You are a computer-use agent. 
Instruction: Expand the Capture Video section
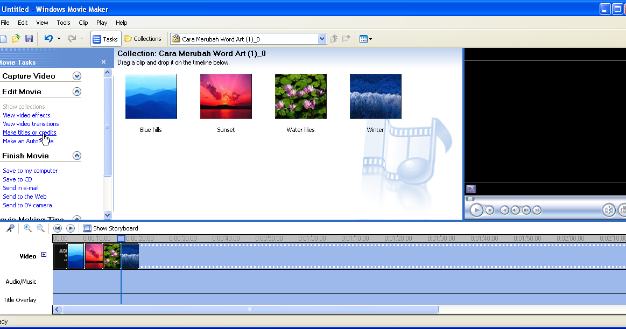pos(77,76)
